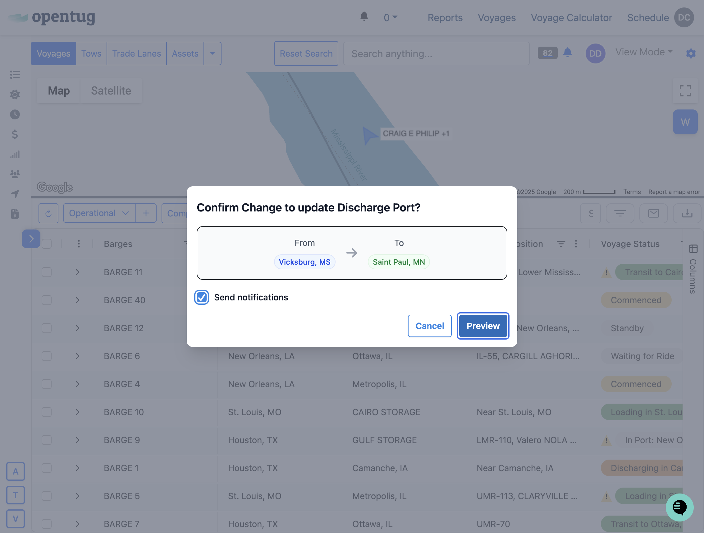The width and height of the screenshot is (704, 533).
Task: Click the dollar sign sidebar icon
Action: (x=15, y=134)
